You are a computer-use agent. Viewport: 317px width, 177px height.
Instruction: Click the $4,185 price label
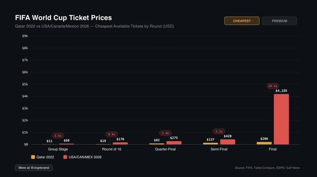[281, 91]
